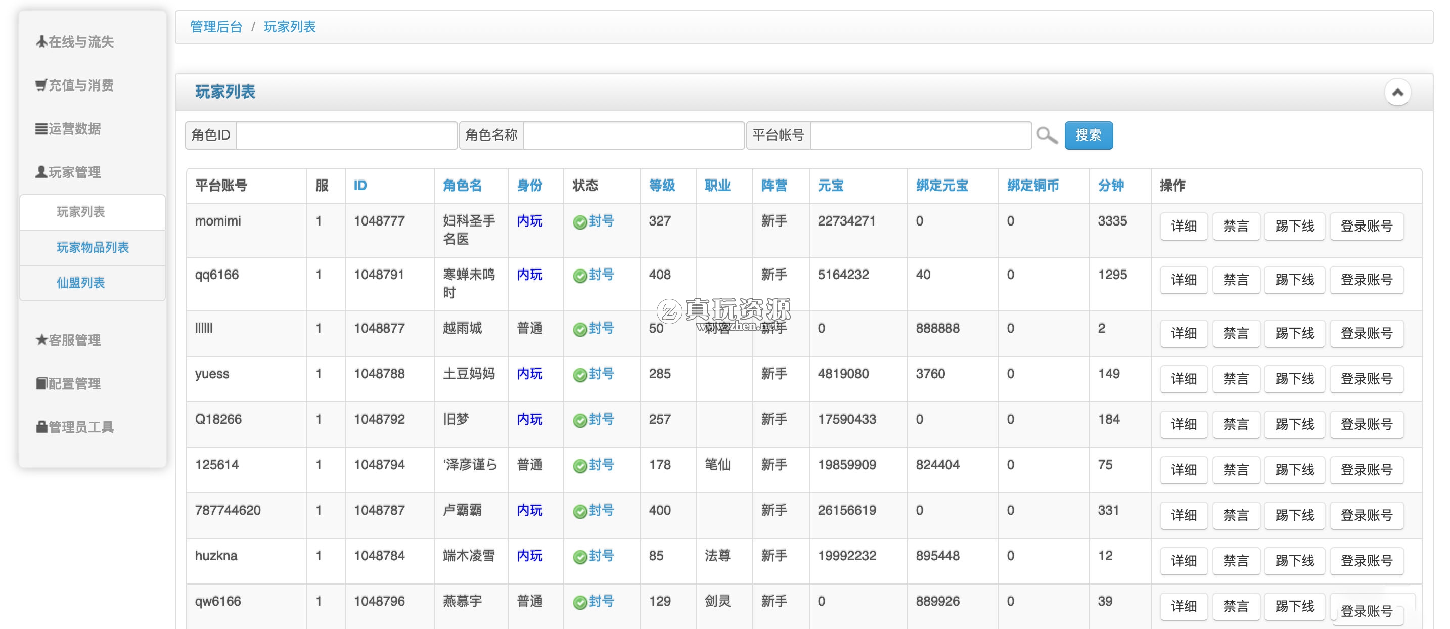This screenshot has width=1450, height=629.
Task: Click 封号 status icon for momimi
Action: [580, 222]
